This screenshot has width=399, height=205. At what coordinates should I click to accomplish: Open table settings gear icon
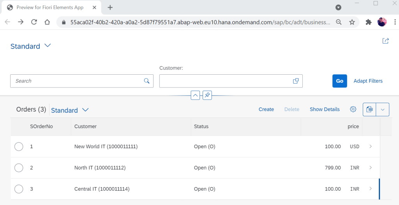pos(353,109)
